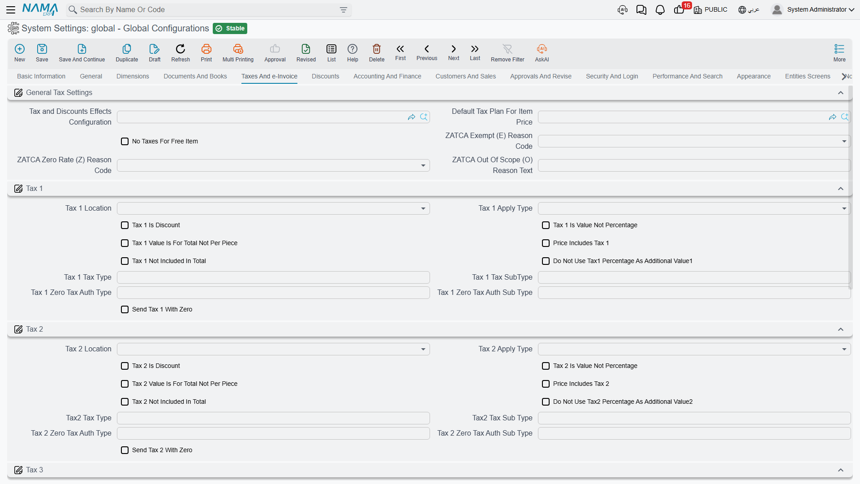Viewport: 860px width, 484px height.
Task: Toggle Send Tax 1 With Zero
Action: [x=125, y=310]
